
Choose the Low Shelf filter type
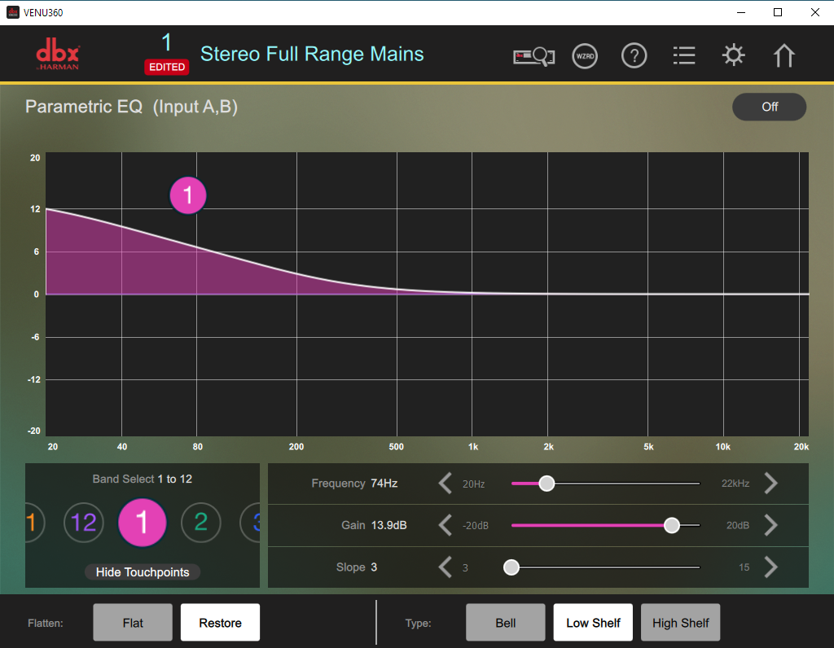[593, 623]
